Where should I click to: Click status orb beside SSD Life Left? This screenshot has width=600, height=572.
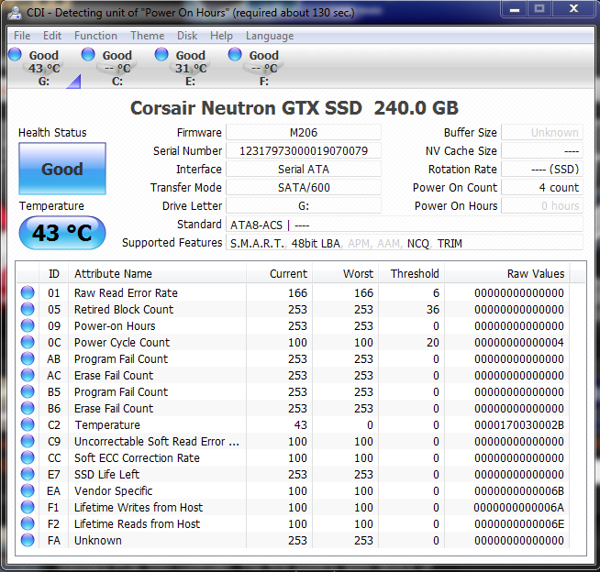click(x=28, y=475)
